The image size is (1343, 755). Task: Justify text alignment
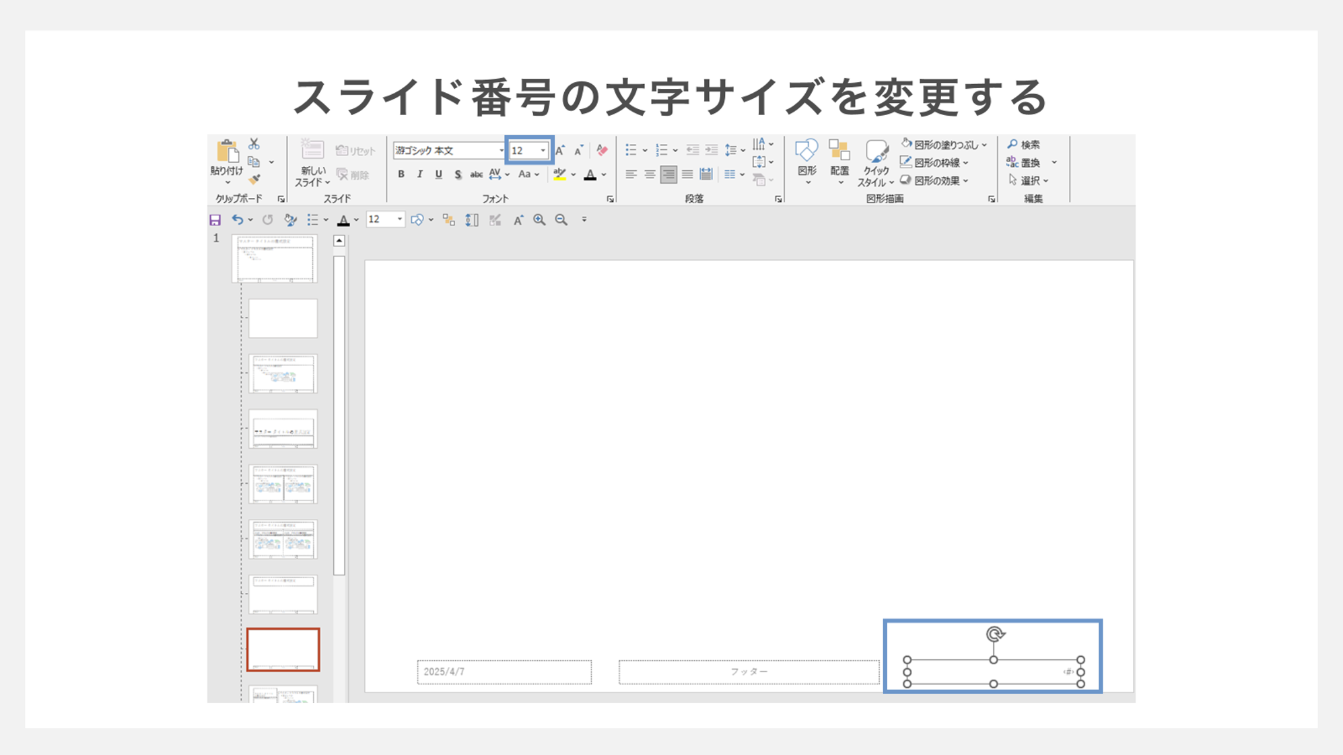pyautogui.click(x=687, y=174)
